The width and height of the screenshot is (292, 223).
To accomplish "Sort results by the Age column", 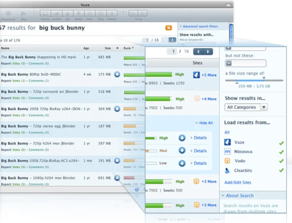I will (86, 48).
